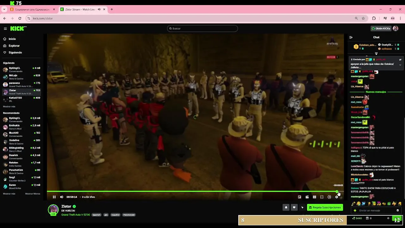Mute the player volume
The height and width of the screenshot is (228, 405).
(62, 197)
